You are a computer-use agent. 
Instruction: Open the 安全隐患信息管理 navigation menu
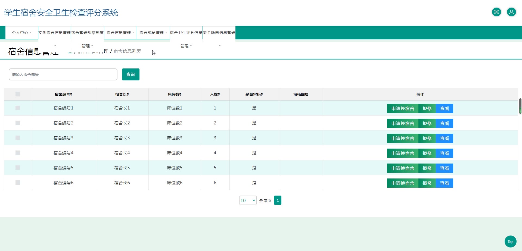pos(219,33)
